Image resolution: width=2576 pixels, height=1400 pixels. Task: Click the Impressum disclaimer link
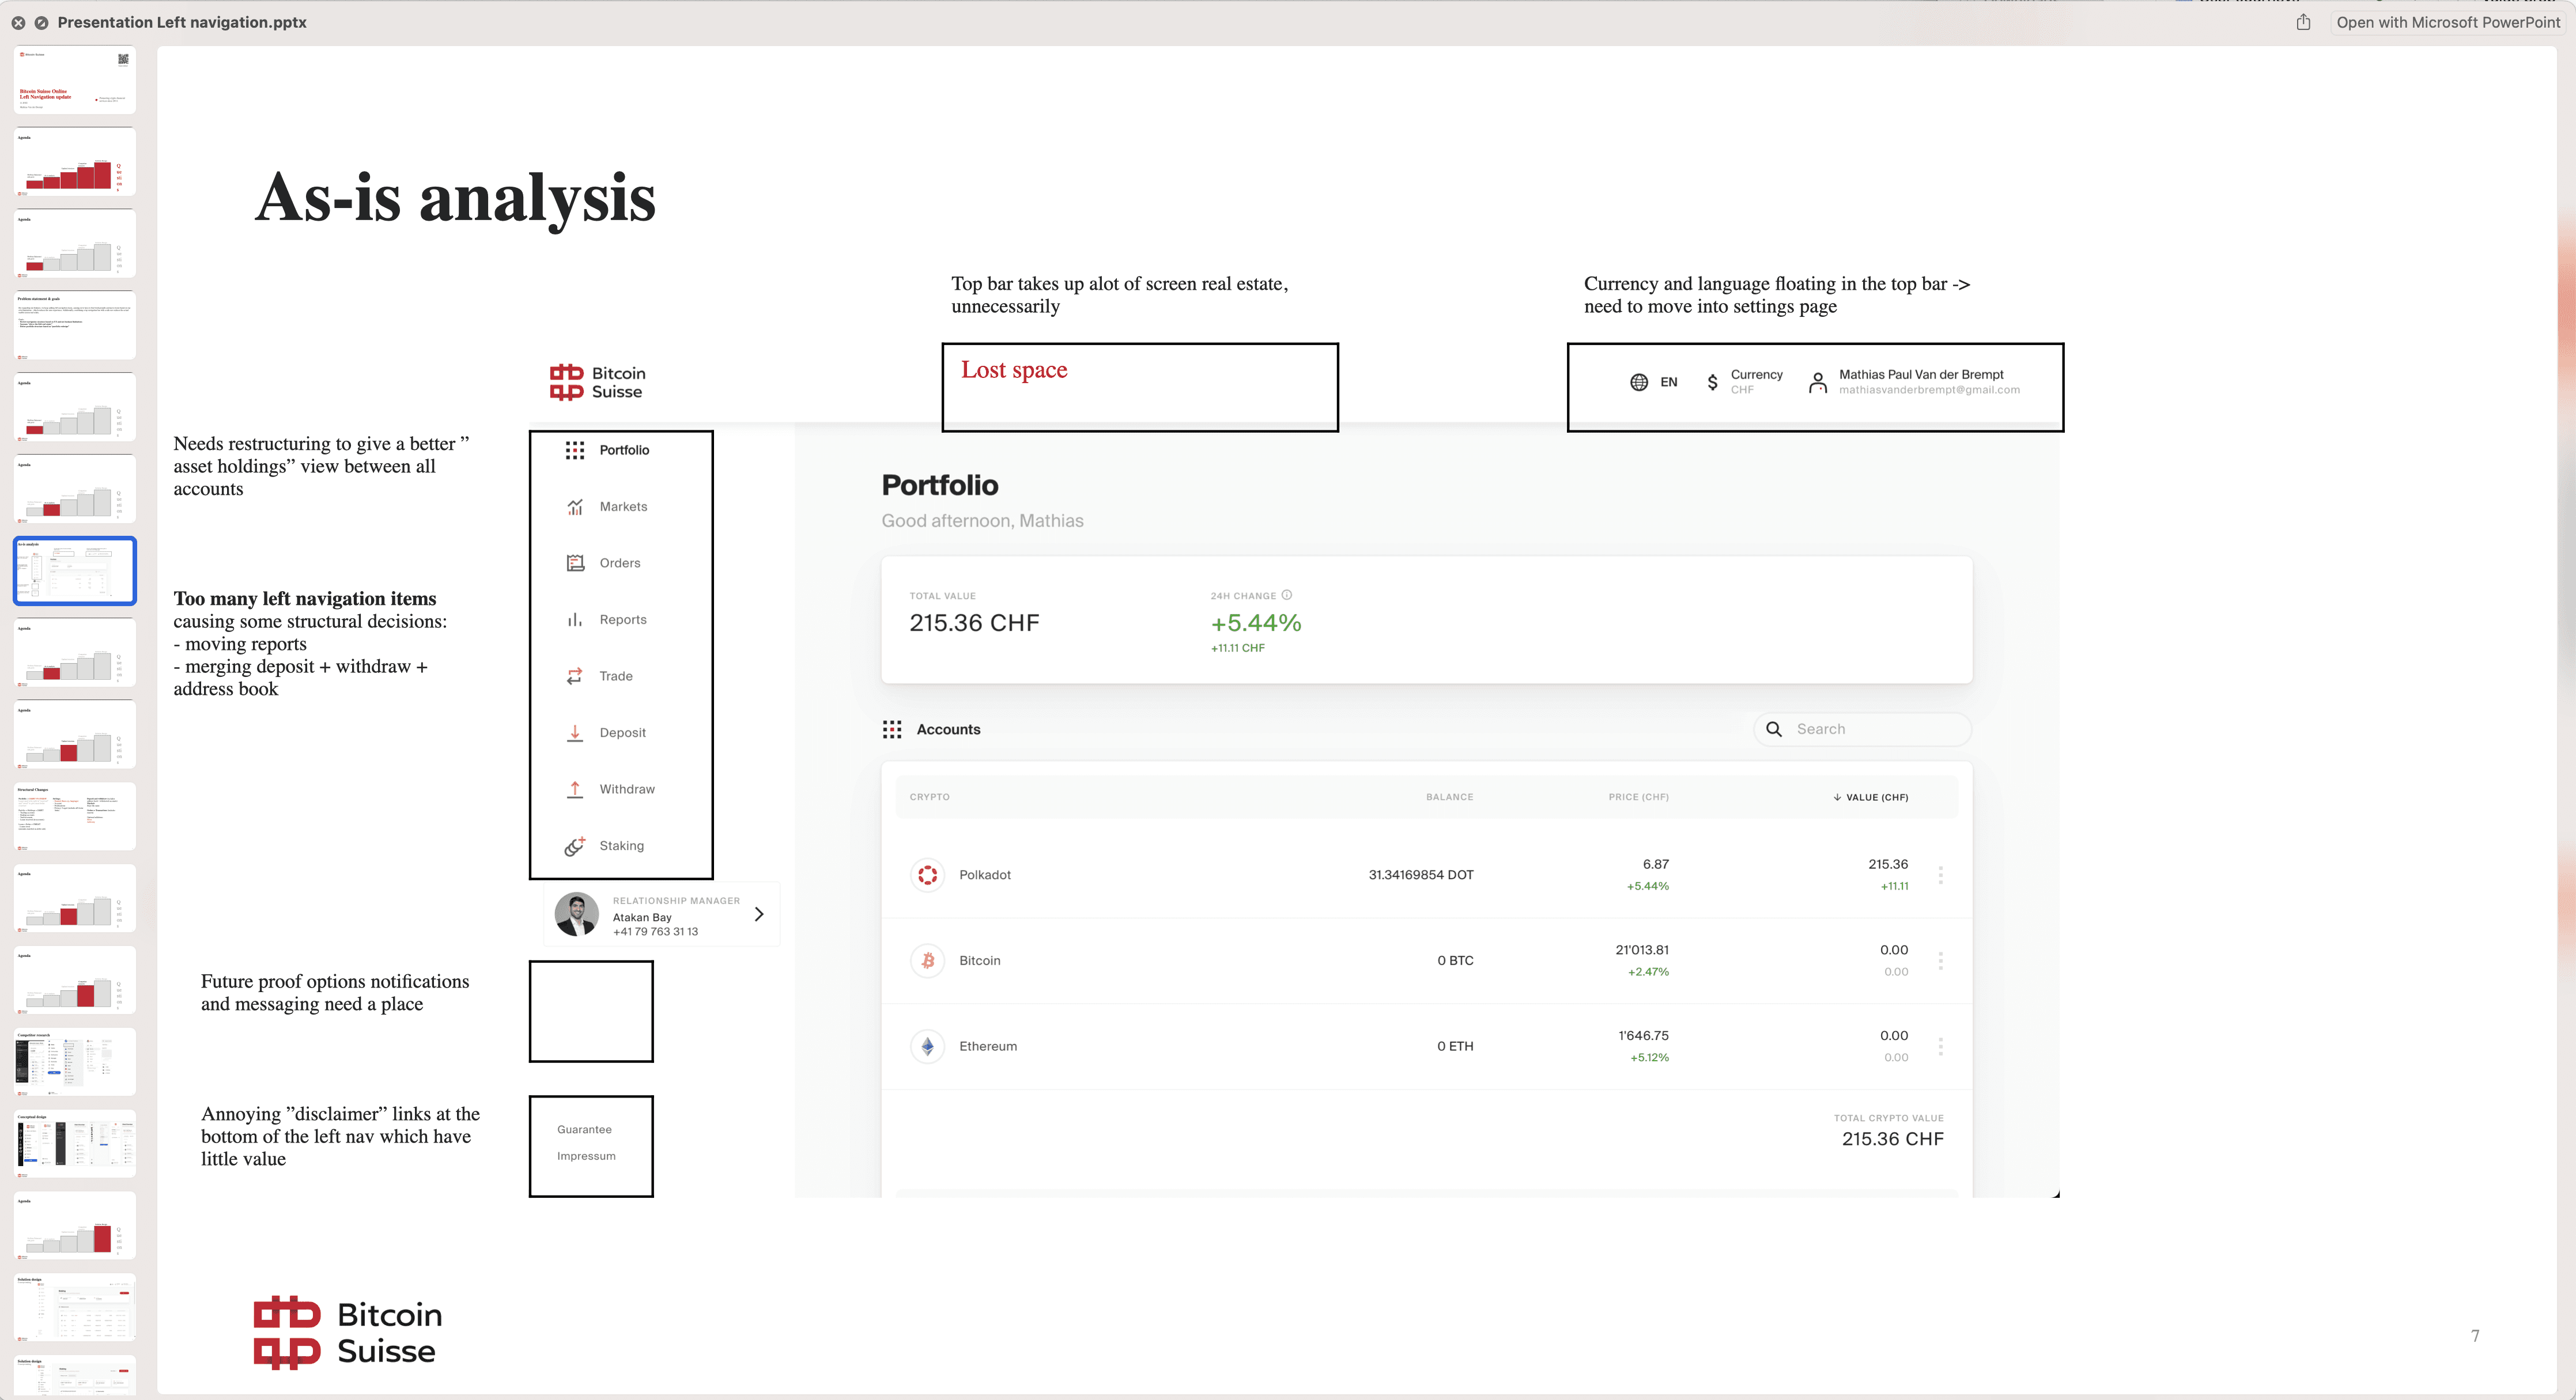point(586,1156)
